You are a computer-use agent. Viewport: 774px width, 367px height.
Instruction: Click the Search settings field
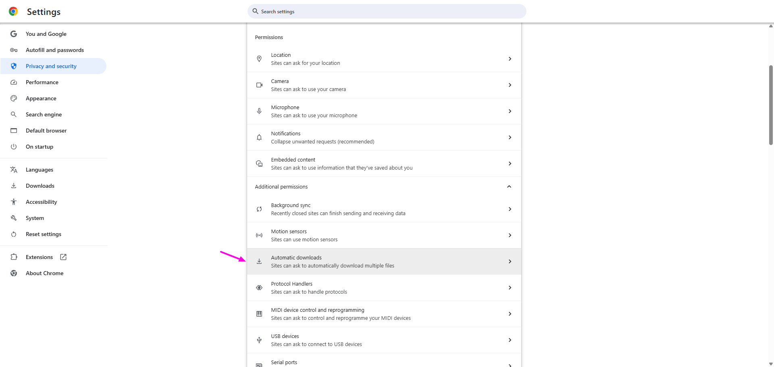[x=387, y=12]
